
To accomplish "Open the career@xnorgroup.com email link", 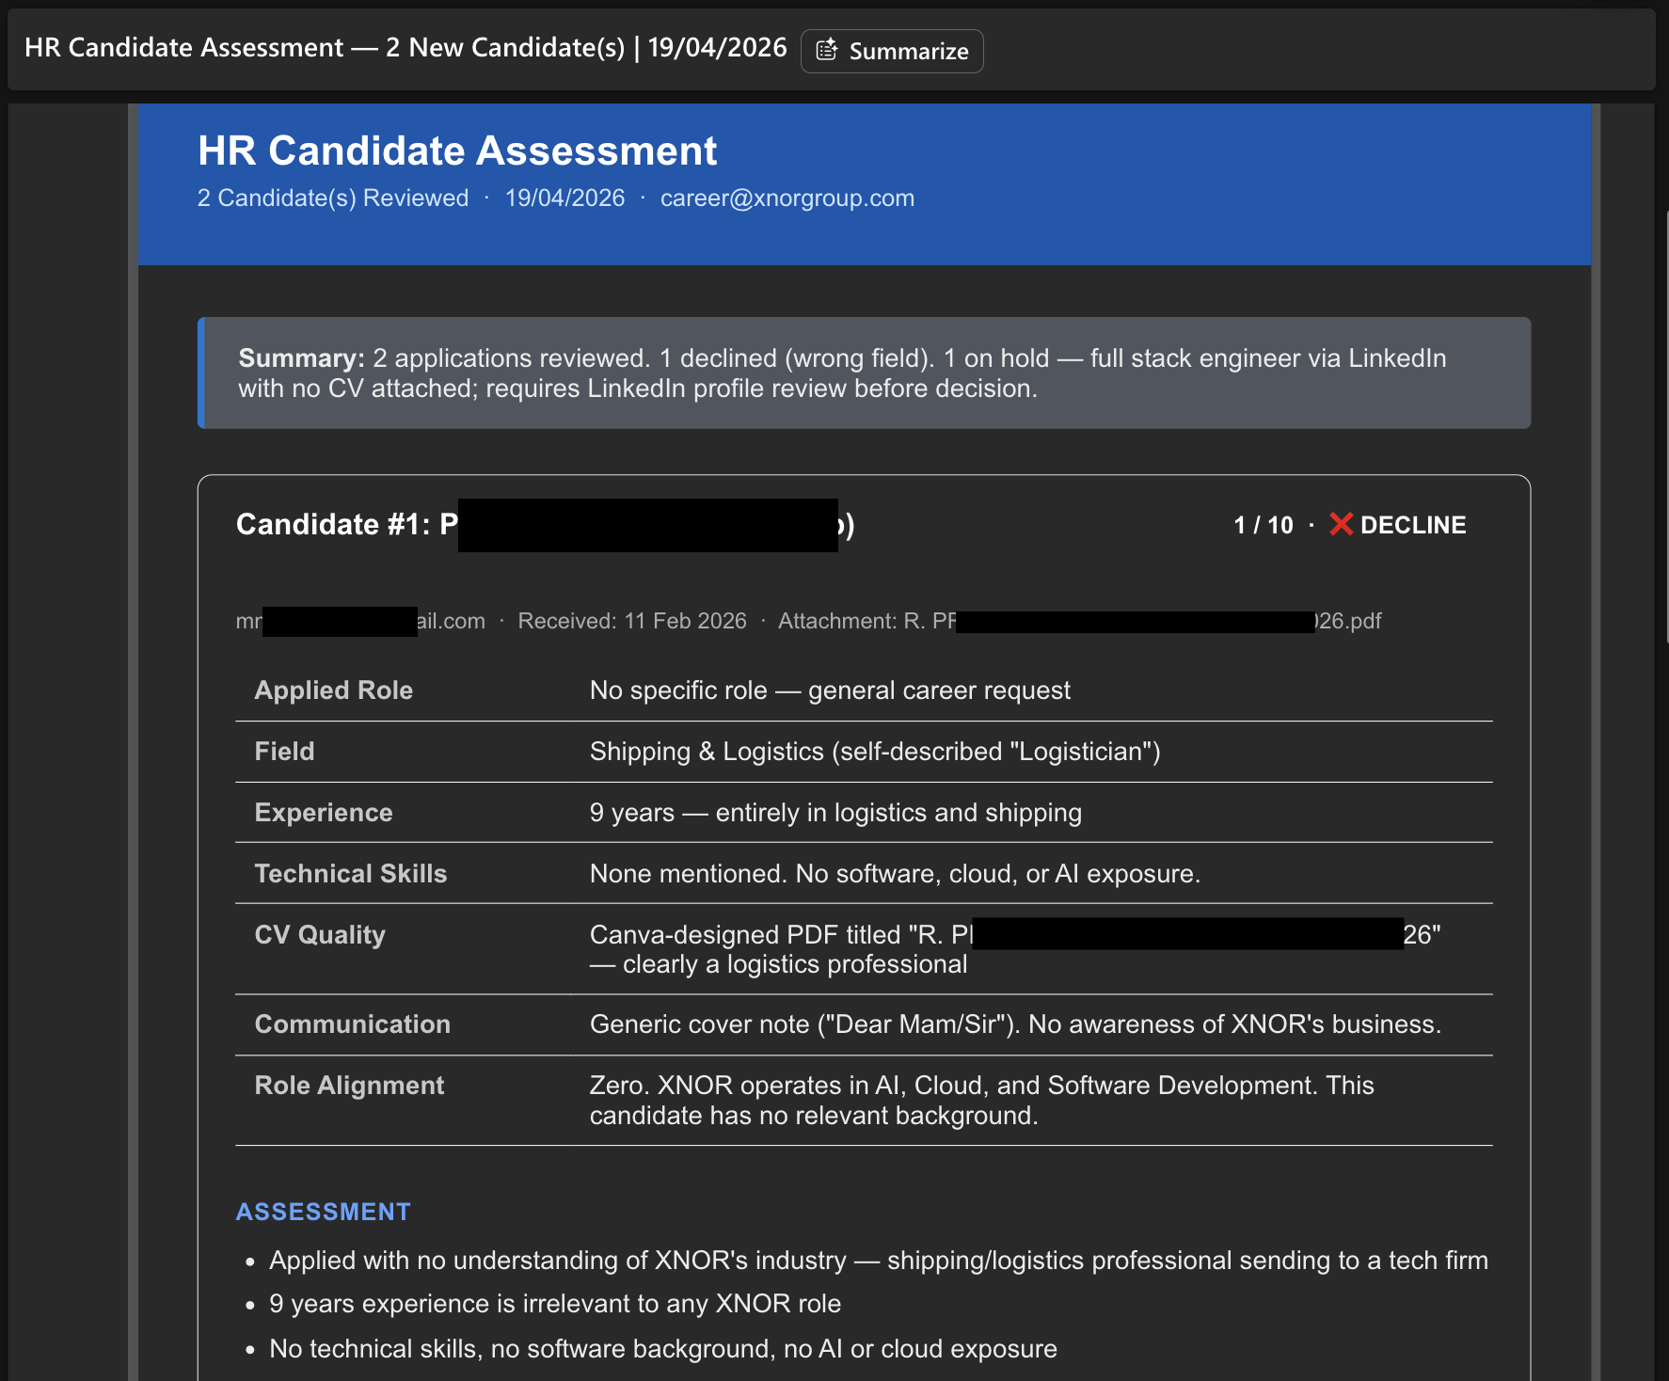I will click(787, 198).
